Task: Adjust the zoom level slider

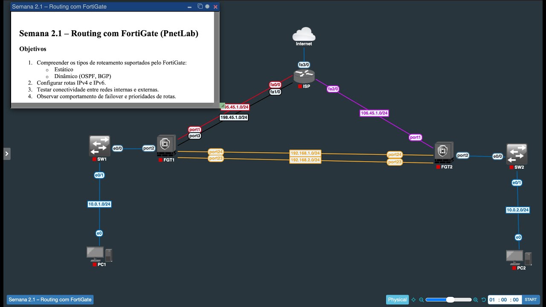Action: click(x=449, y=300)
